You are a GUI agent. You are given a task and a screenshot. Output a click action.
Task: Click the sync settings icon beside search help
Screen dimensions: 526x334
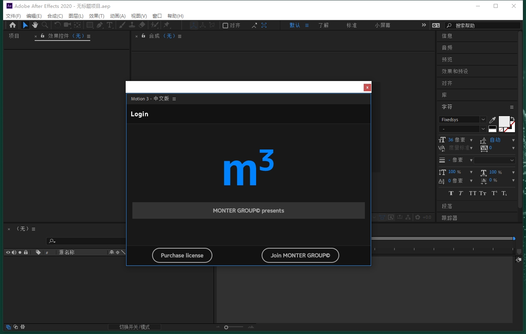(x=436, y=25)
